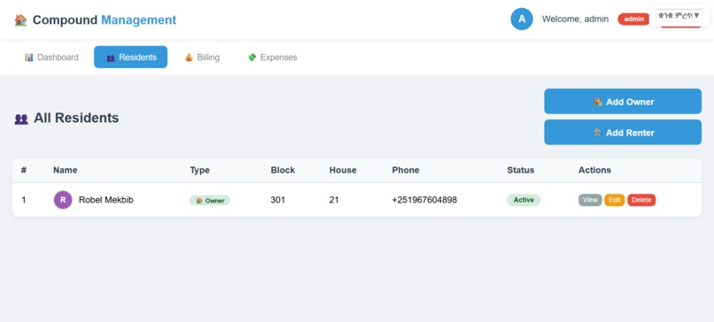Click the 'Compound Management' title text

(x=105, y=20)
